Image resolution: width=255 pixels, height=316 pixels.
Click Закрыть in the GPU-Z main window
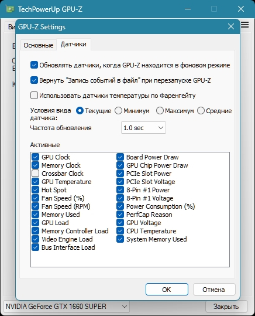226,307
